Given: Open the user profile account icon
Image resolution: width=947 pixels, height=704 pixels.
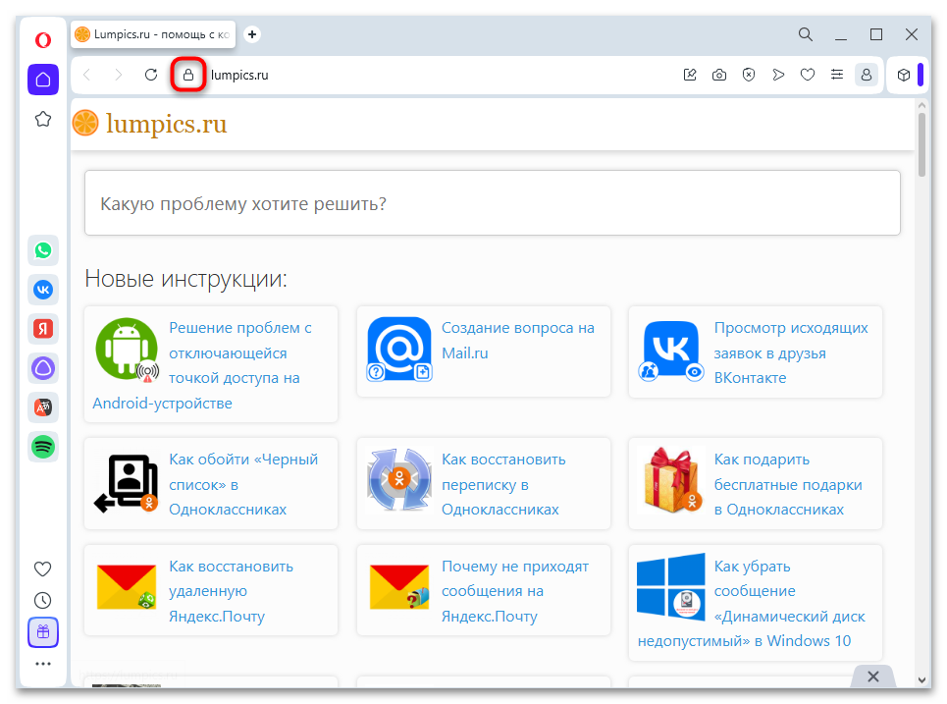Looking at the screenshot, I should click(867, 75).
